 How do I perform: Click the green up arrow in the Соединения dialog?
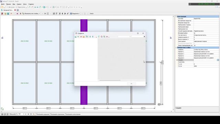click(x=90, y=37)
